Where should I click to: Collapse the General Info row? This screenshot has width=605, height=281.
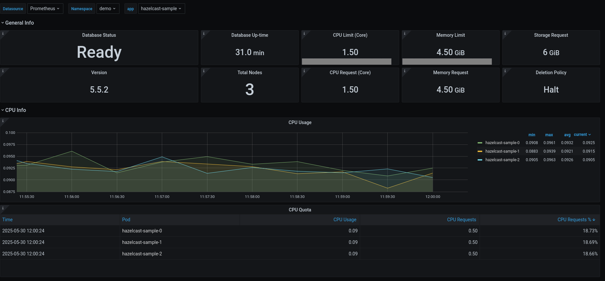click(19, 23)
